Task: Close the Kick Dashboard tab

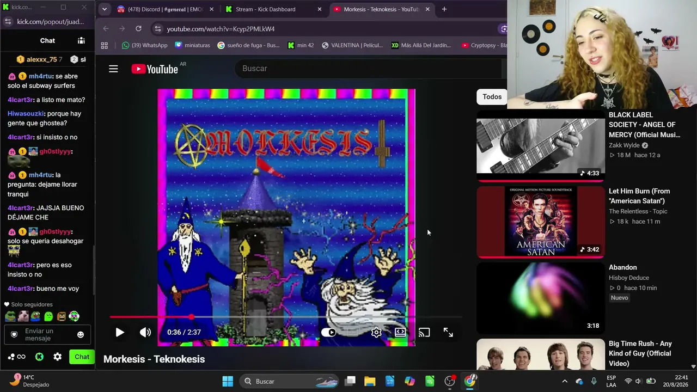Action: 320,9
